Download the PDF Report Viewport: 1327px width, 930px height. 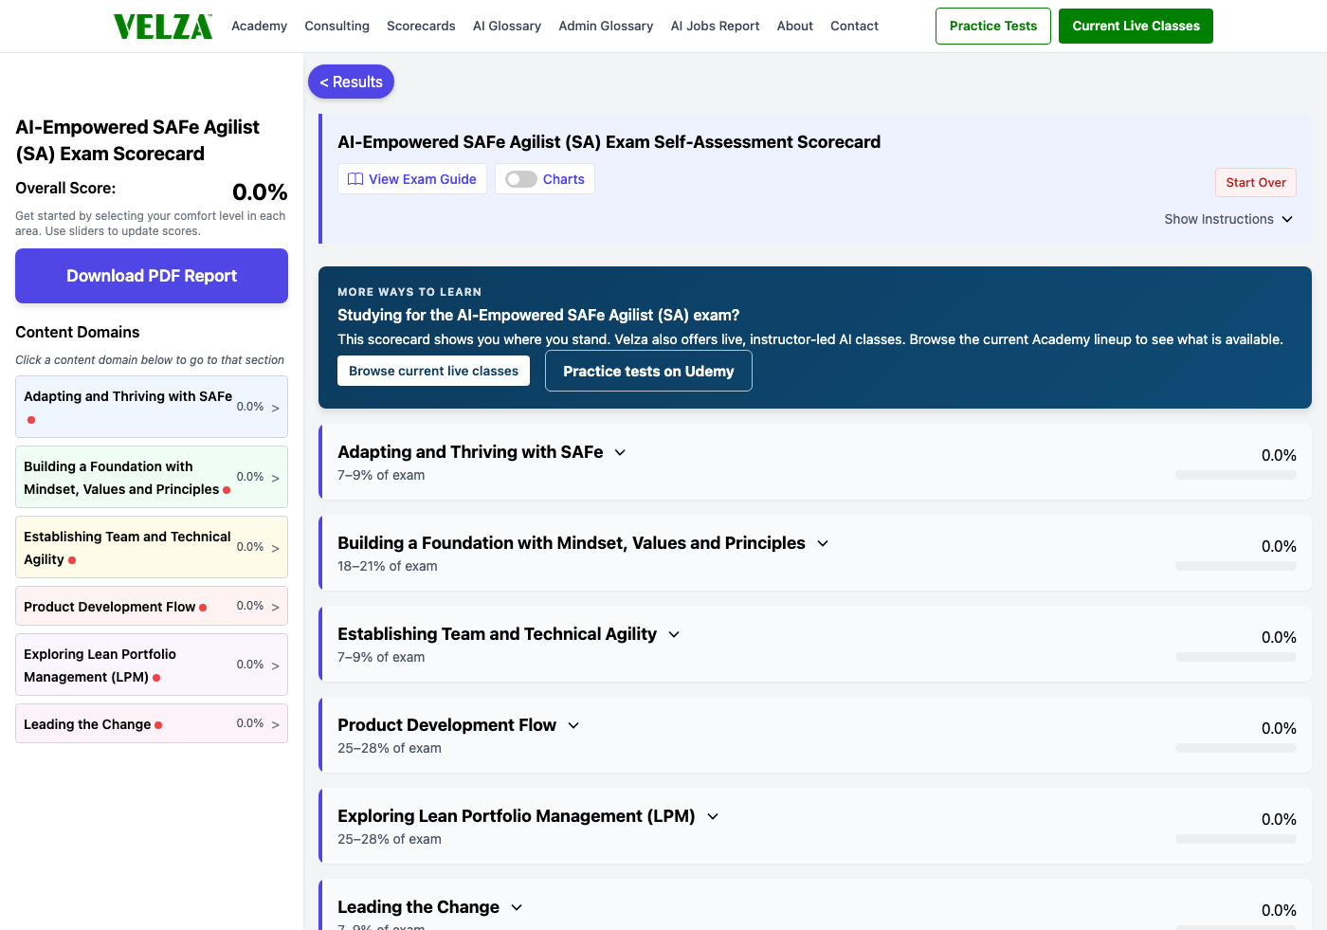(x=152, y=276)
